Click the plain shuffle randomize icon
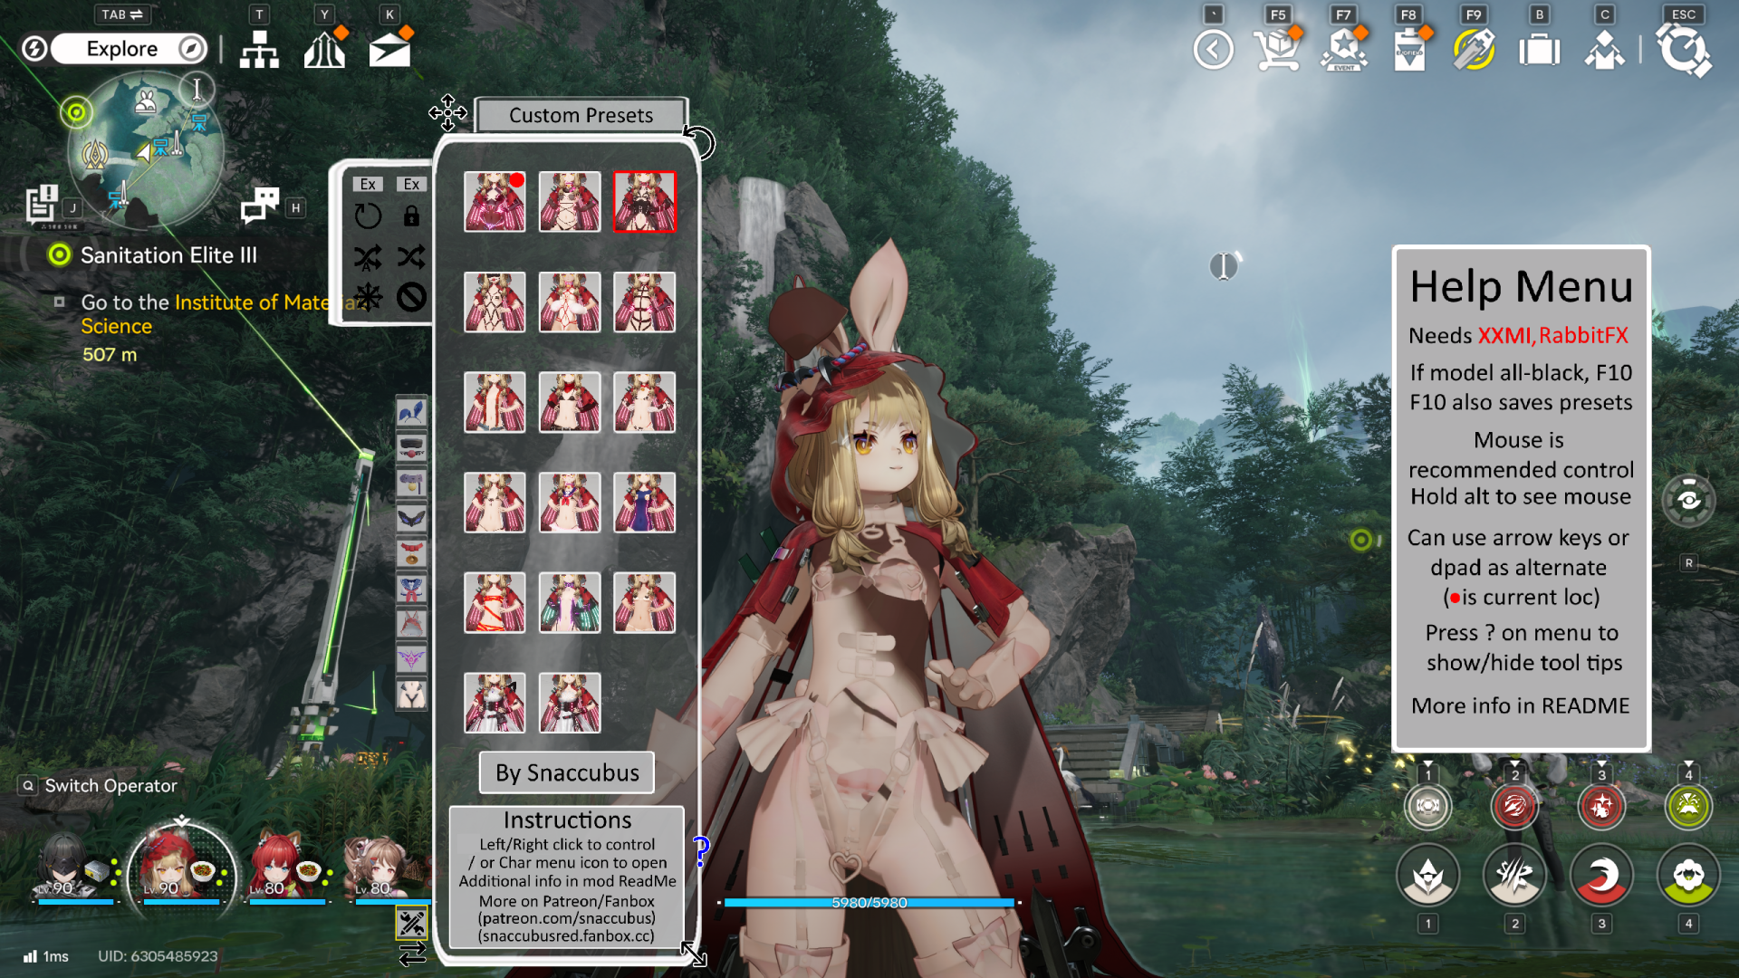 point(411,257)
